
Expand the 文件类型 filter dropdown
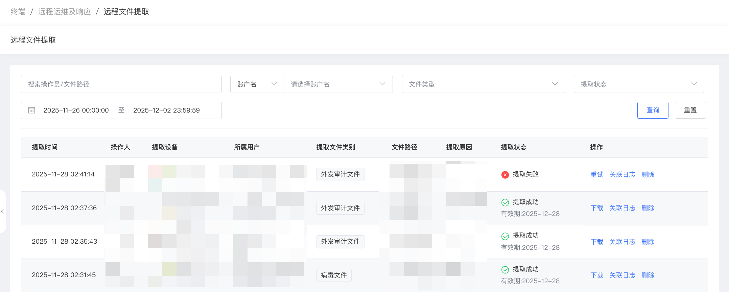click(483, 84)
